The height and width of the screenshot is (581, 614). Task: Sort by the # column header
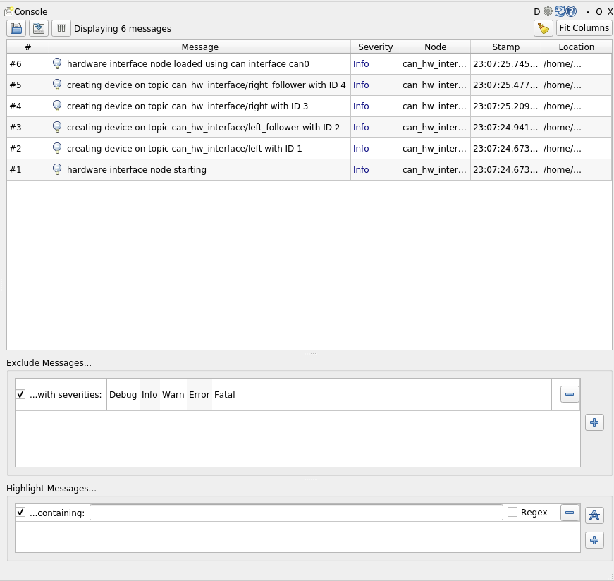tap(27, 47)
